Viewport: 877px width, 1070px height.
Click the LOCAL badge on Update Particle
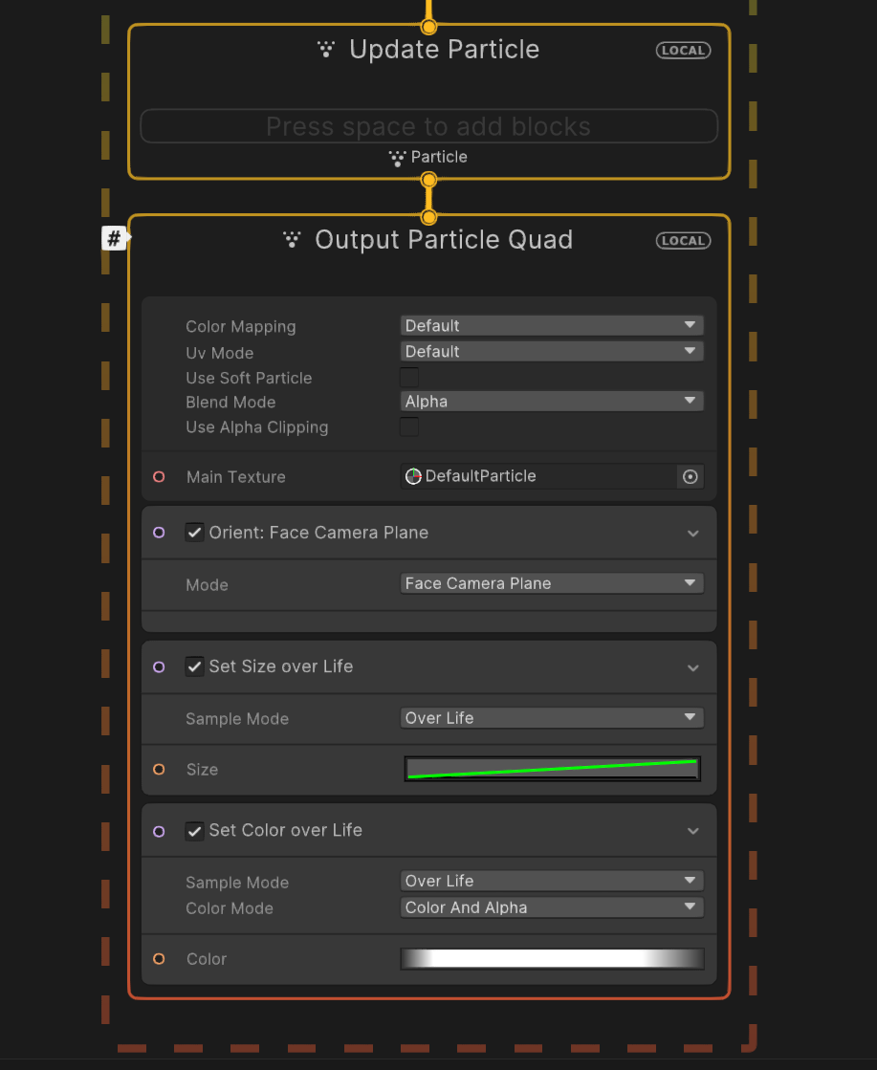pyautogui.click(x=683, y=50)
